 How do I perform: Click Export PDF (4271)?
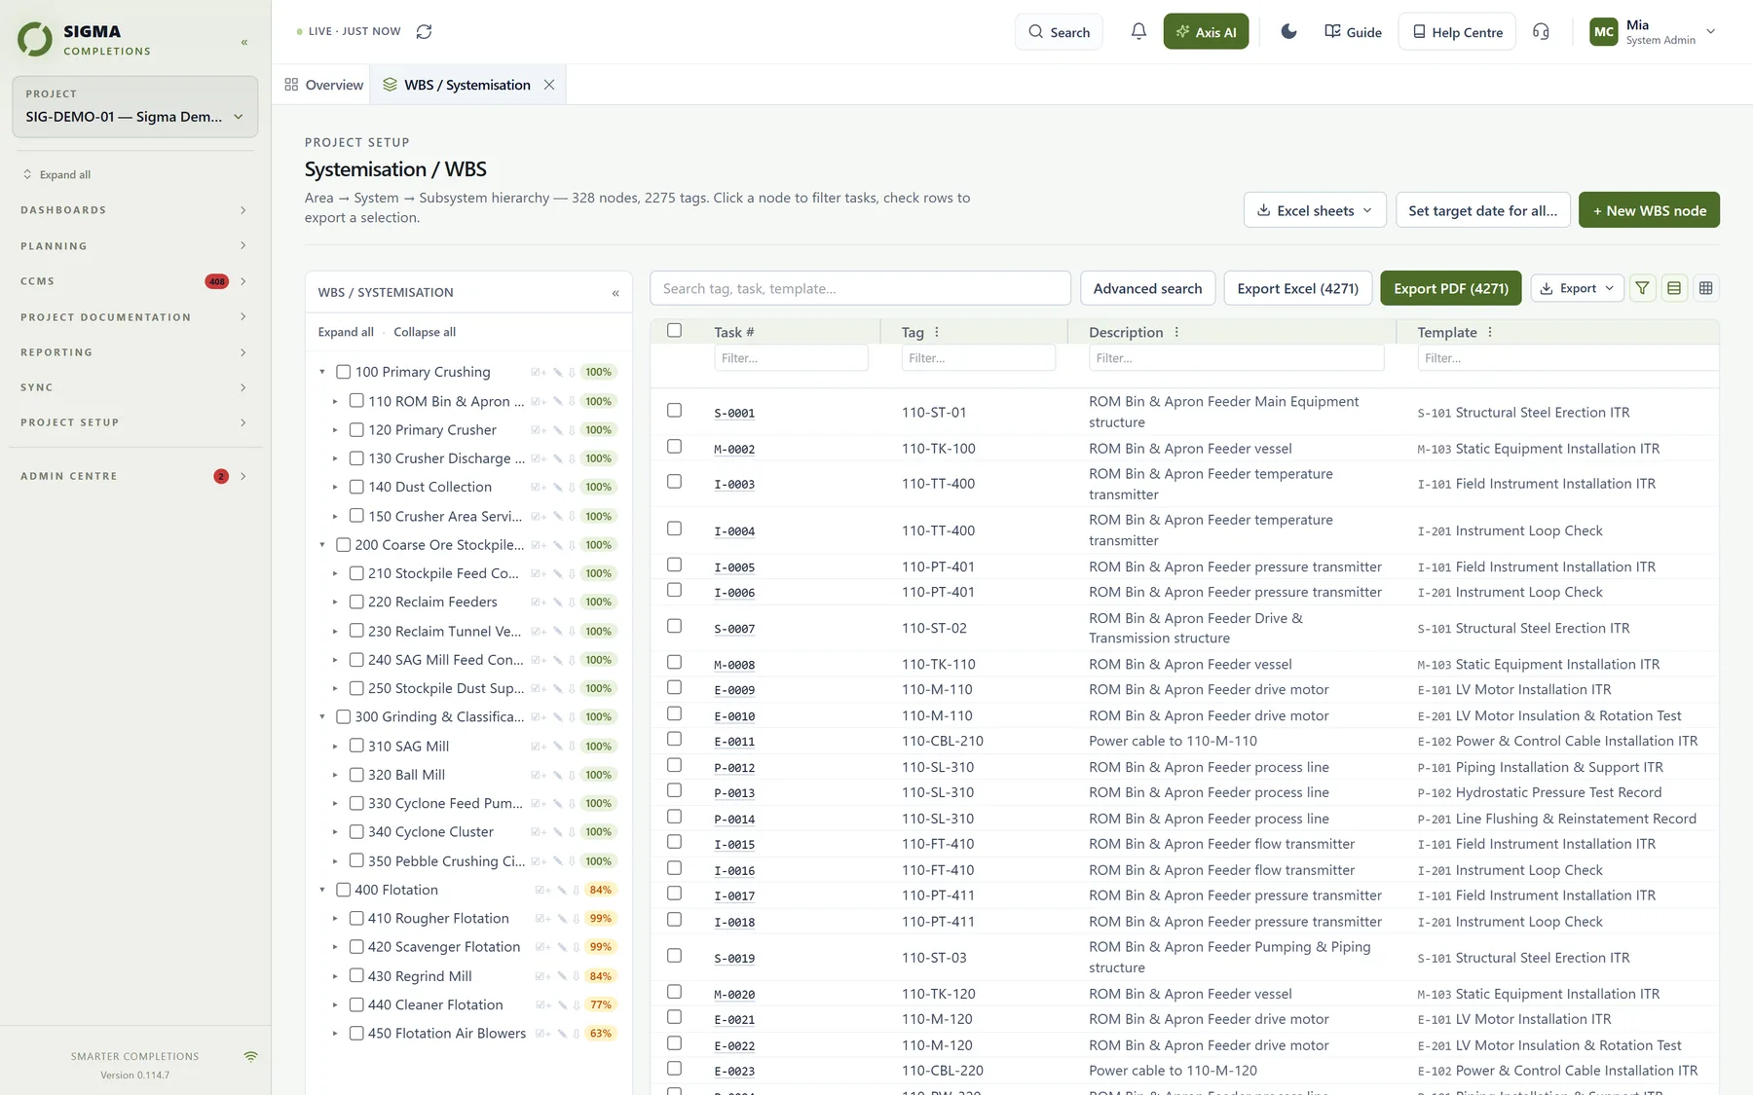1450,288
